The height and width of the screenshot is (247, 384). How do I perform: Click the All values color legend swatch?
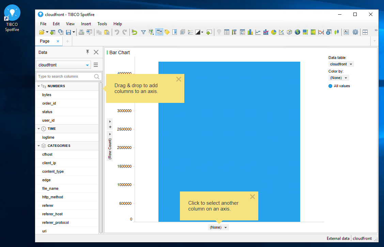(x=330, y=86)
